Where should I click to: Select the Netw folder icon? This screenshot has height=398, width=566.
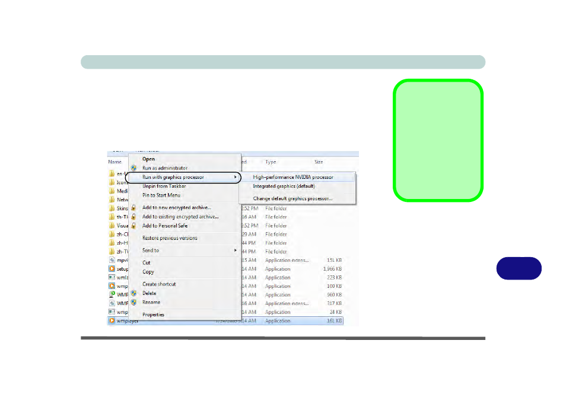pyautogui.click(x=112, y=199)
